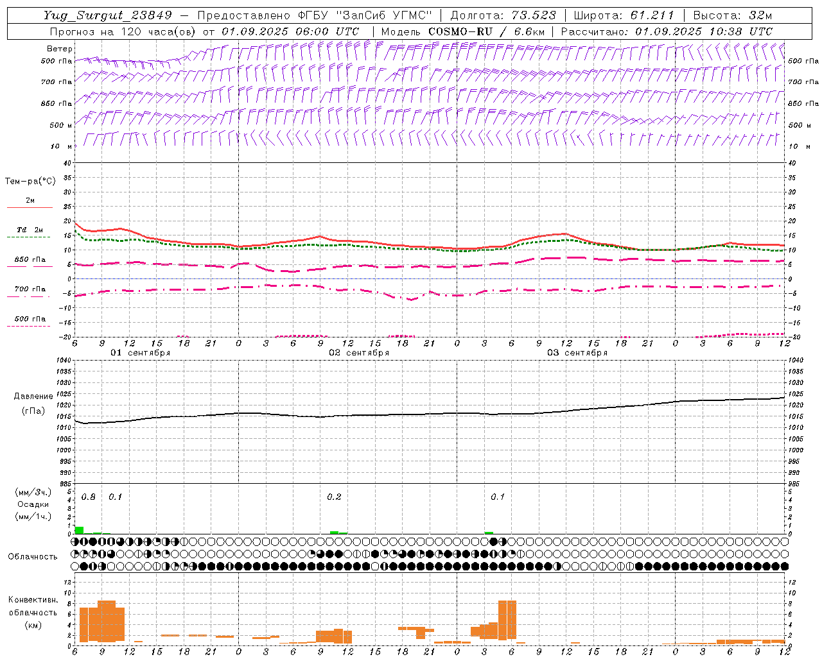Click "(гПа)" unit label under Давление
Screen dimensions: 822x657
tap(33, 411)
